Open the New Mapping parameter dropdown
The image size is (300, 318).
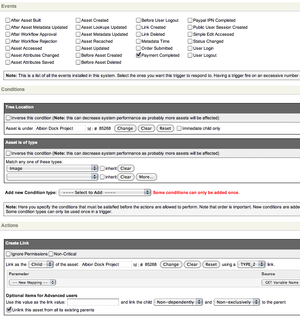click(x=32, y=283)
